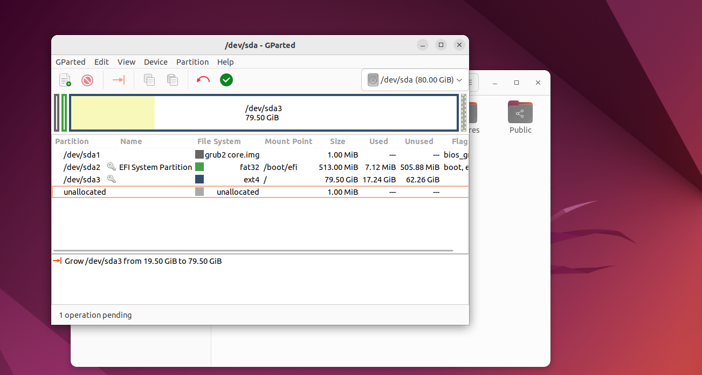
Task: Click the /boot/efi mount point cell
Action: point(280,167)
